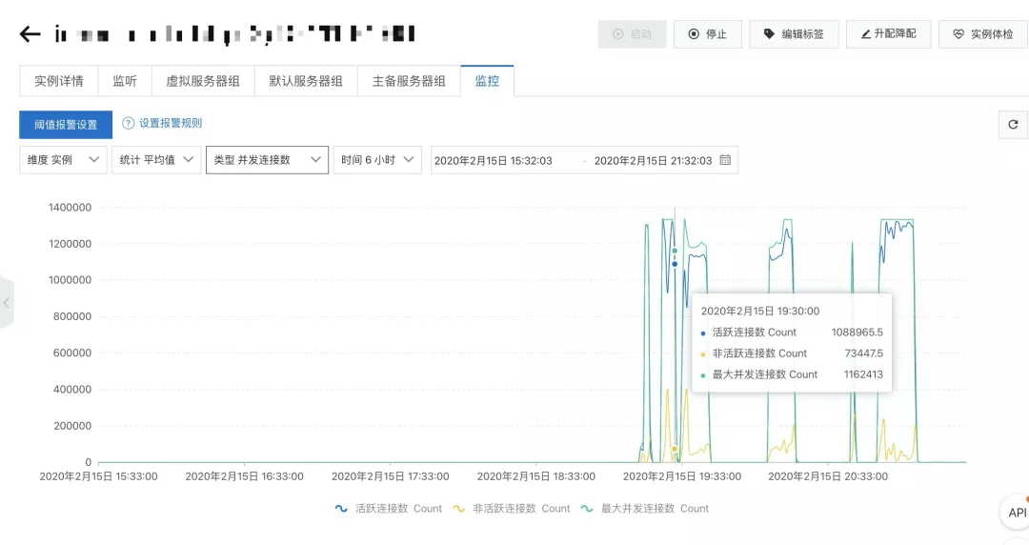The height and width of the screenshot is (545, 1029).
Task: Expand the 类型 并发连接数 dropdown
Action: tap(267, 159)
